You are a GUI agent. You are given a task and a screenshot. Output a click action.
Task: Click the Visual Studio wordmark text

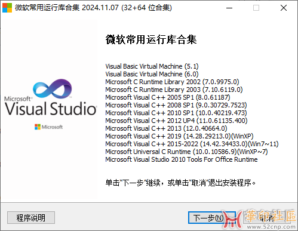pos(51,109)
